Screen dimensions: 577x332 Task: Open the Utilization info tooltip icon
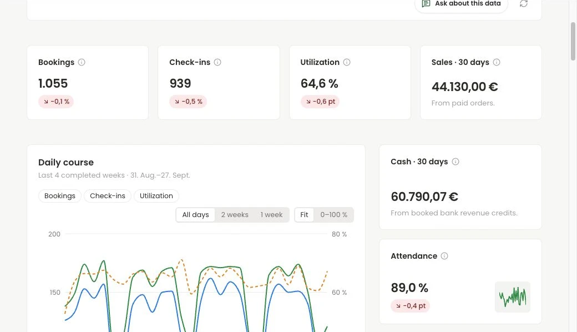click(347, 62)
